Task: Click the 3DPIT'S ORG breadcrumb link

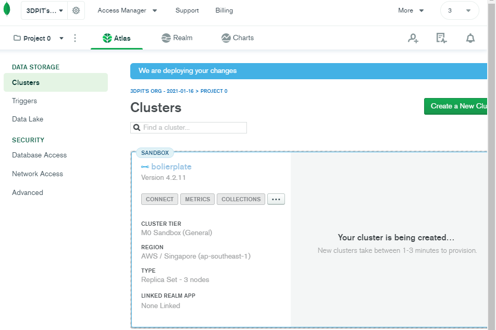Action: coord(162,91)
